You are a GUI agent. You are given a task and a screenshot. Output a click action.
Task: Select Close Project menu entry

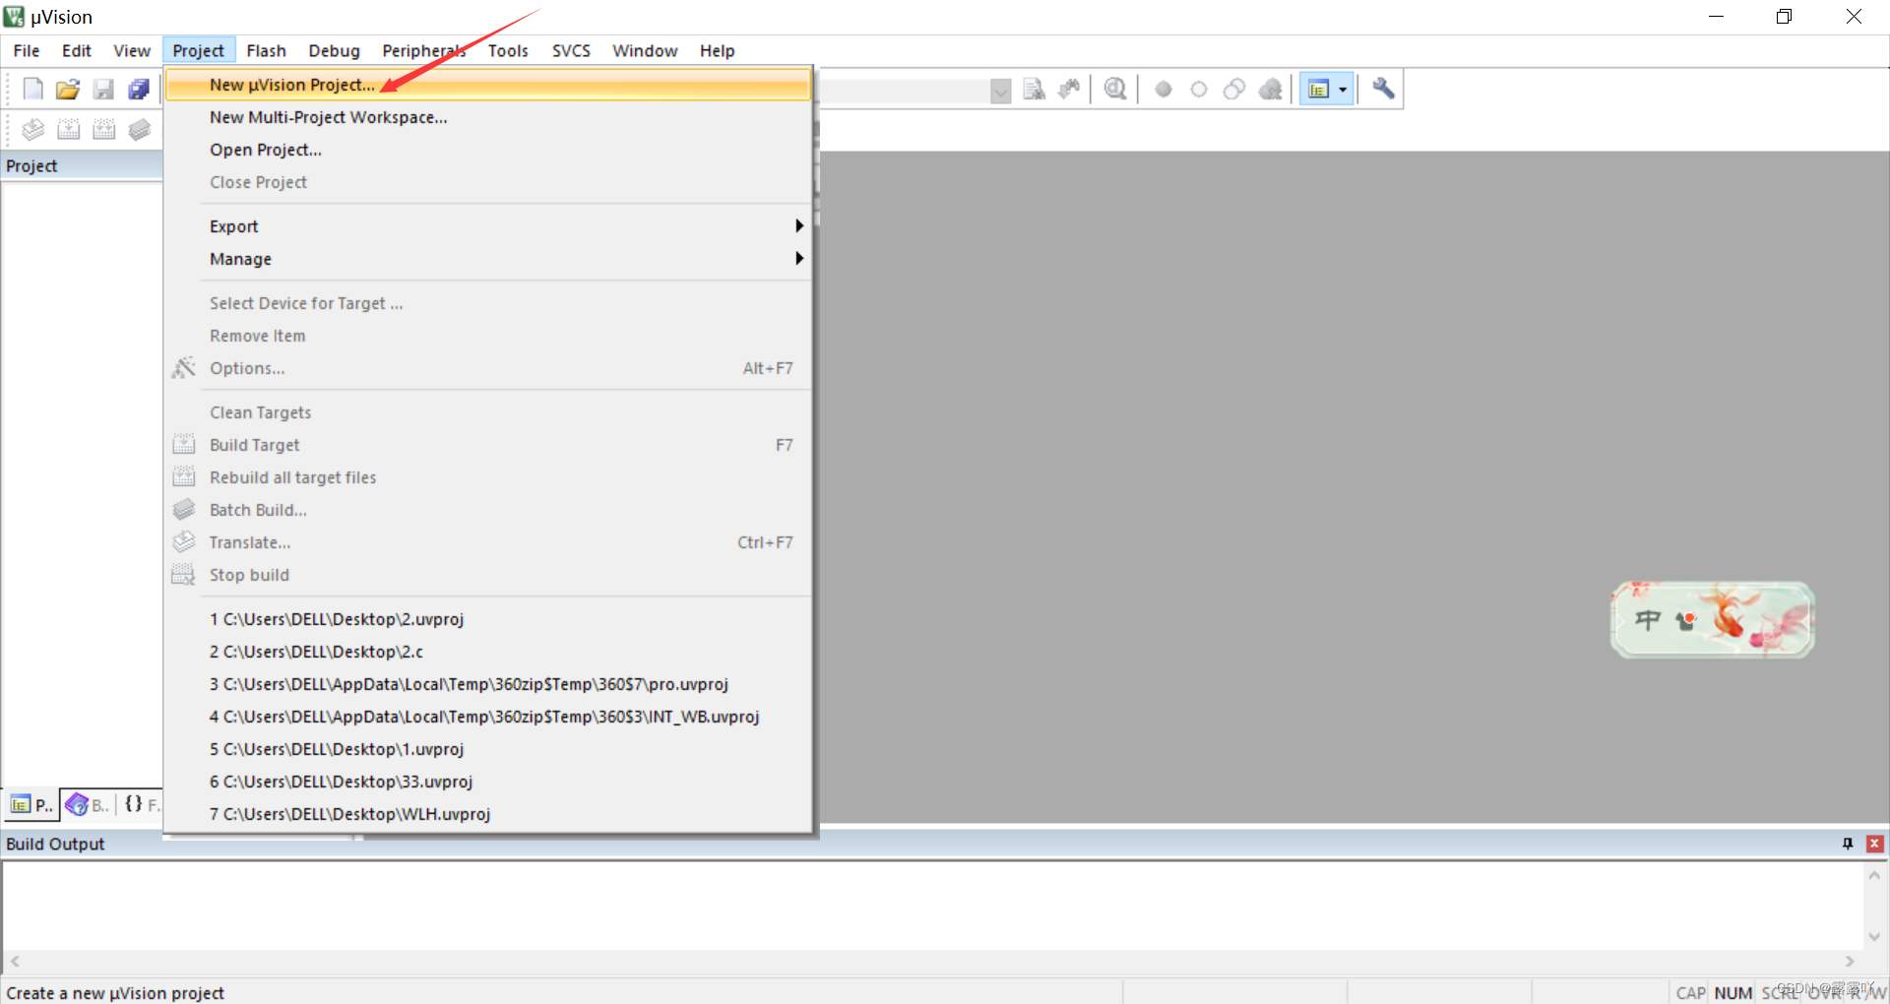(488, 182)
